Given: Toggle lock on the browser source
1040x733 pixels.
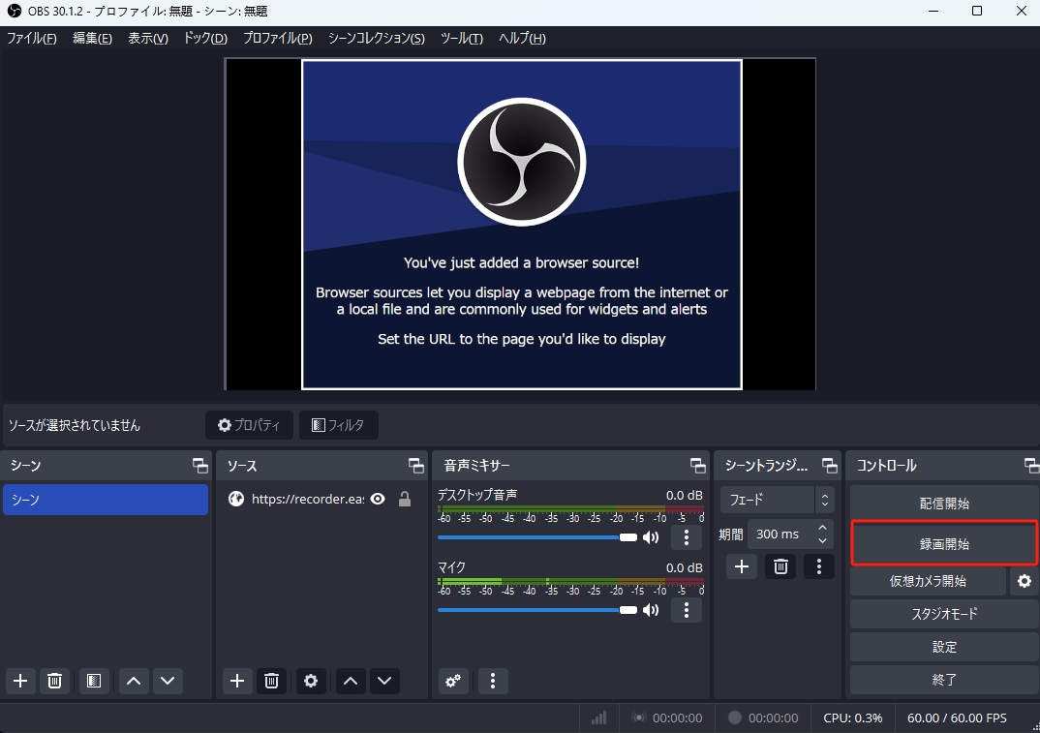Looking at the screenshot, I should pyautogui.click(x=405, y=500).
